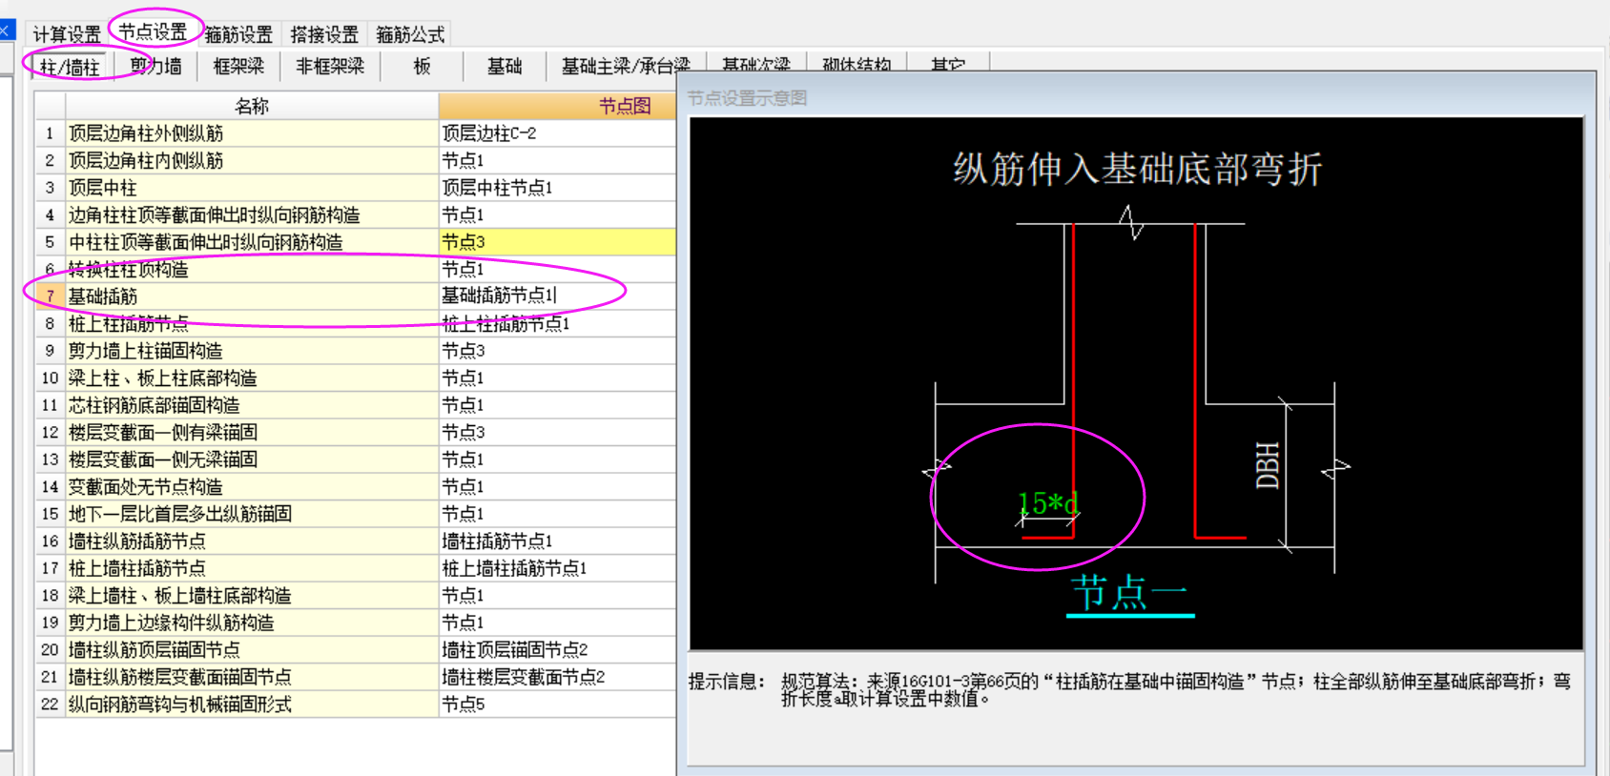1610x776 pixels.
Task: Select the 基础 component tab
Action: 505,66
